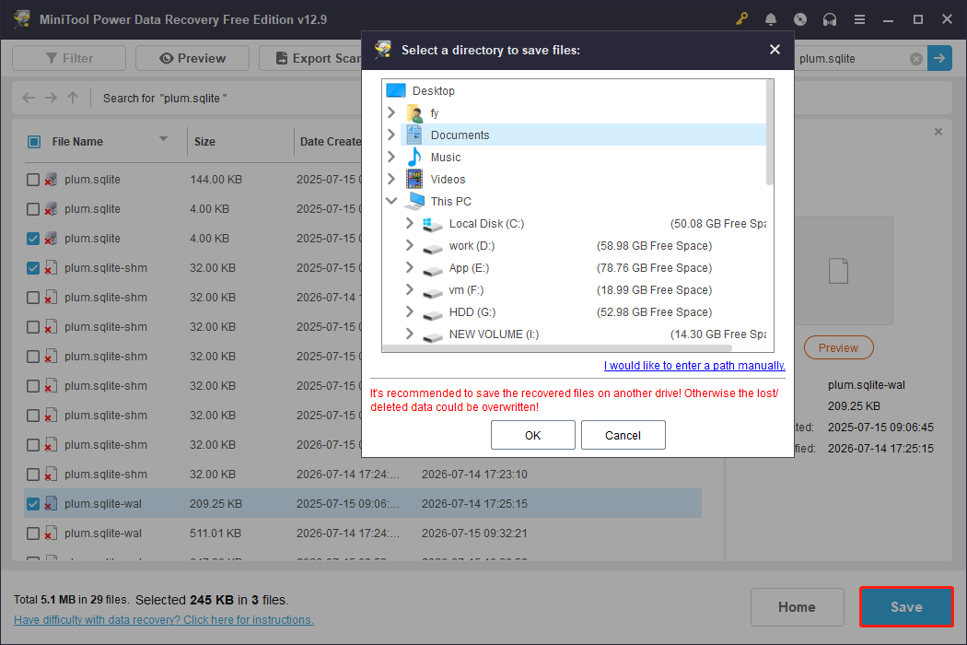The height and width of the screenshot is (645, 967).
Task: Open the File Name column sort dropdown
Action: click(x=163, y=139)
